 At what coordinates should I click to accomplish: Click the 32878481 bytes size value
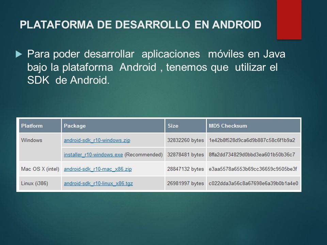185,154
